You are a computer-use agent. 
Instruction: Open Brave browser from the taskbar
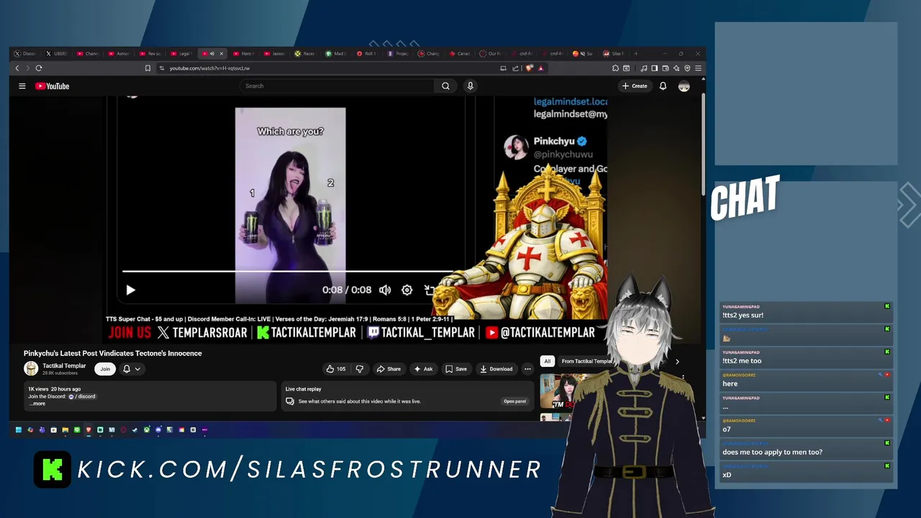[89, 430]
